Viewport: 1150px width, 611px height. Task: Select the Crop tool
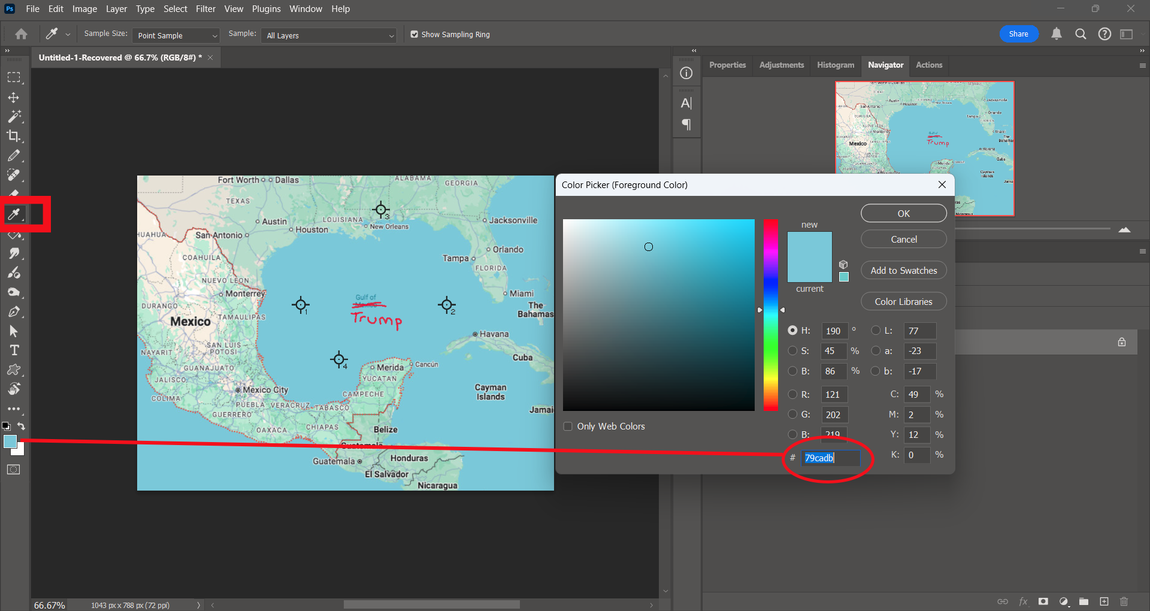click(15, 136)
